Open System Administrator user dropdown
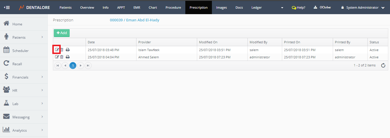The width and height of the screenshot is (390, 138). [363, 8]
